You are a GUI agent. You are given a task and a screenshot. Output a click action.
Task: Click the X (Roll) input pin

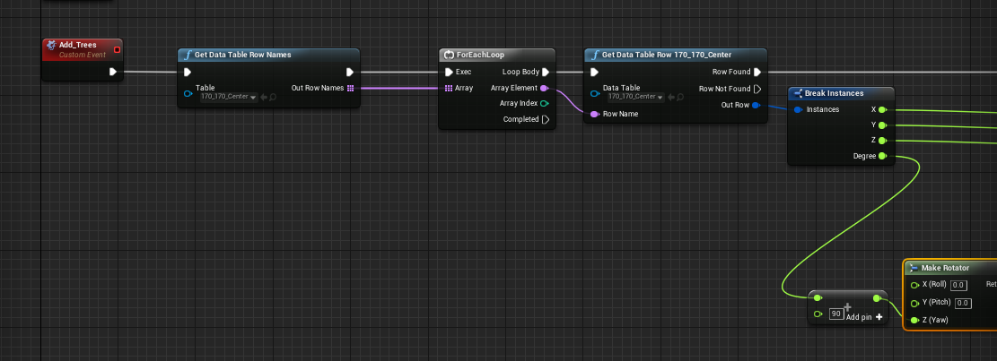click(914, 285)
